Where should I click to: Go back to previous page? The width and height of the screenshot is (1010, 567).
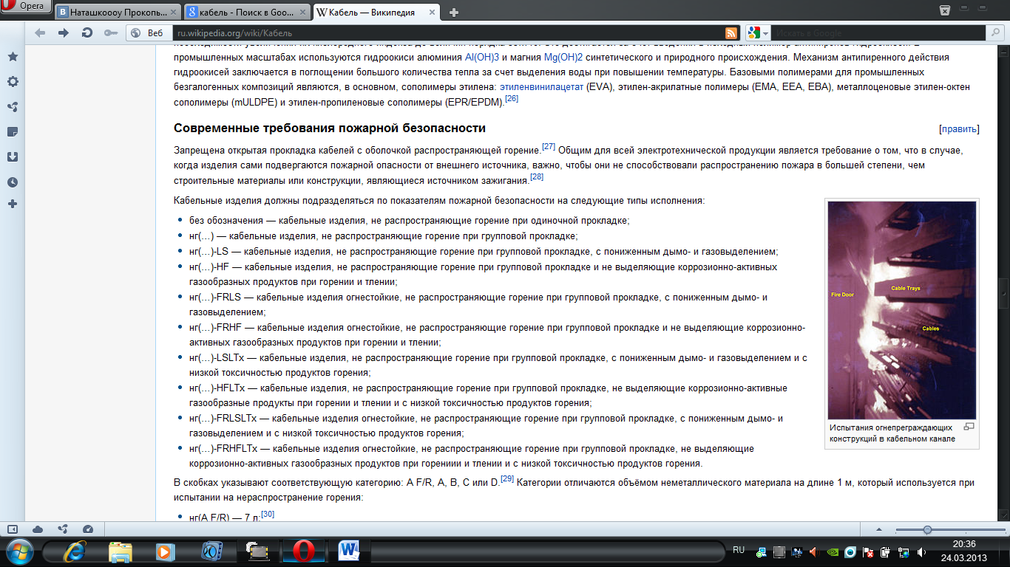point(40,32)
